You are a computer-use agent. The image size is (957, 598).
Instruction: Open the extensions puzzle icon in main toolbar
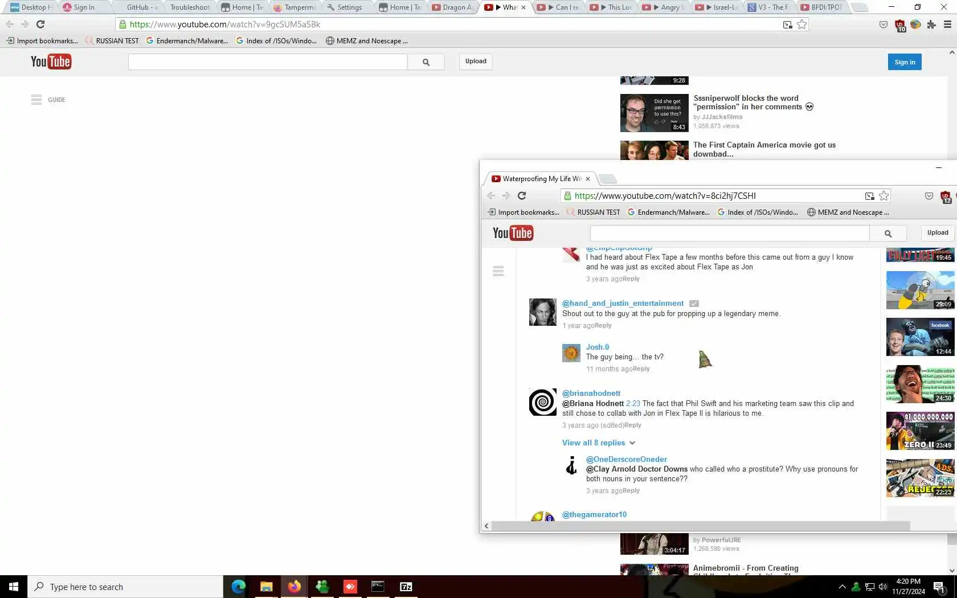coord(931,24)
